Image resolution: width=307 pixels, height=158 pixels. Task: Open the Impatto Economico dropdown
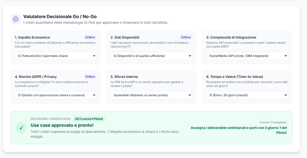56,56
